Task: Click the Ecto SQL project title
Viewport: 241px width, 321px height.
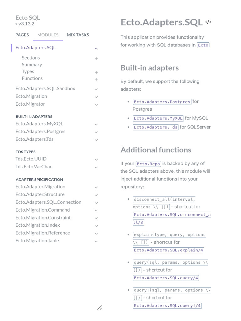Action: (28, 18)
